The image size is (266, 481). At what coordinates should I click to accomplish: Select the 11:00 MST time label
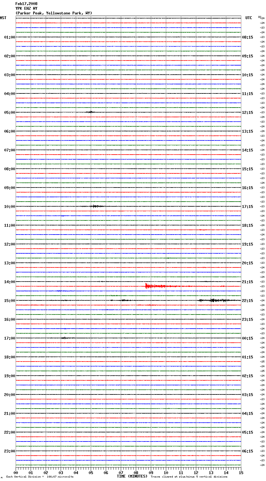pos(10,225)
